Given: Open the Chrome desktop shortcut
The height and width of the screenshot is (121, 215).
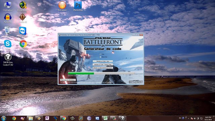Looking at the screenshot, I should click(23, 45).
